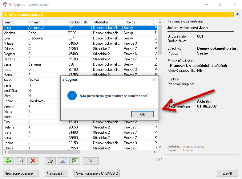Delete employee using red X icon

pyautogui.click(x=33, y=161)
